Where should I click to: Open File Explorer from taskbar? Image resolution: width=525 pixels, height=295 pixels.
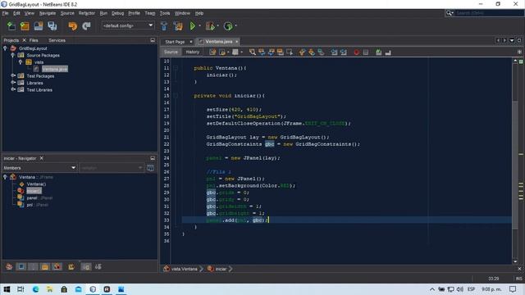coord(49,289)
